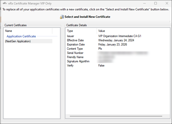This screenshot has width=172, height=124.
Task: Click the Type column header
Action: pyautogui.click(x=81, y=31)
